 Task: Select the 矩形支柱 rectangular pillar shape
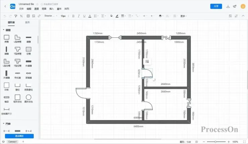tap(17, 99)
